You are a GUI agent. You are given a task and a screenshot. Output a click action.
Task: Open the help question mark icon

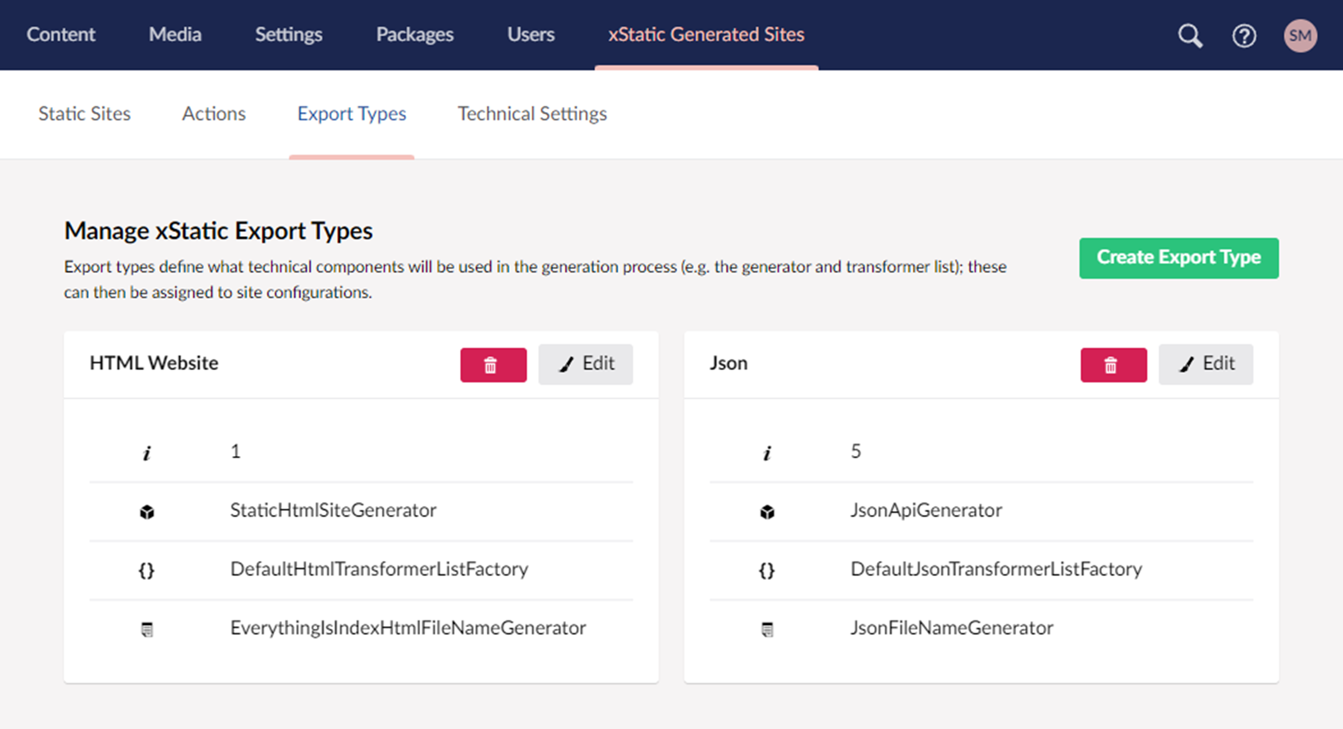point(1243,36)
